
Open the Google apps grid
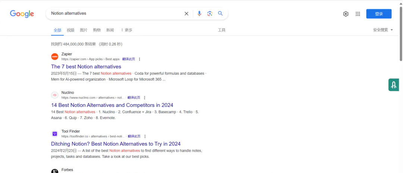click(357, 14)
